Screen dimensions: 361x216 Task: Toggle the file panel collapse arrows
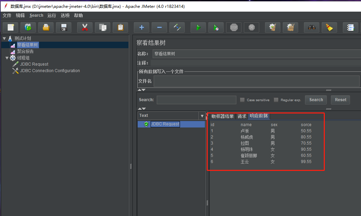click(x=142, y=90)
